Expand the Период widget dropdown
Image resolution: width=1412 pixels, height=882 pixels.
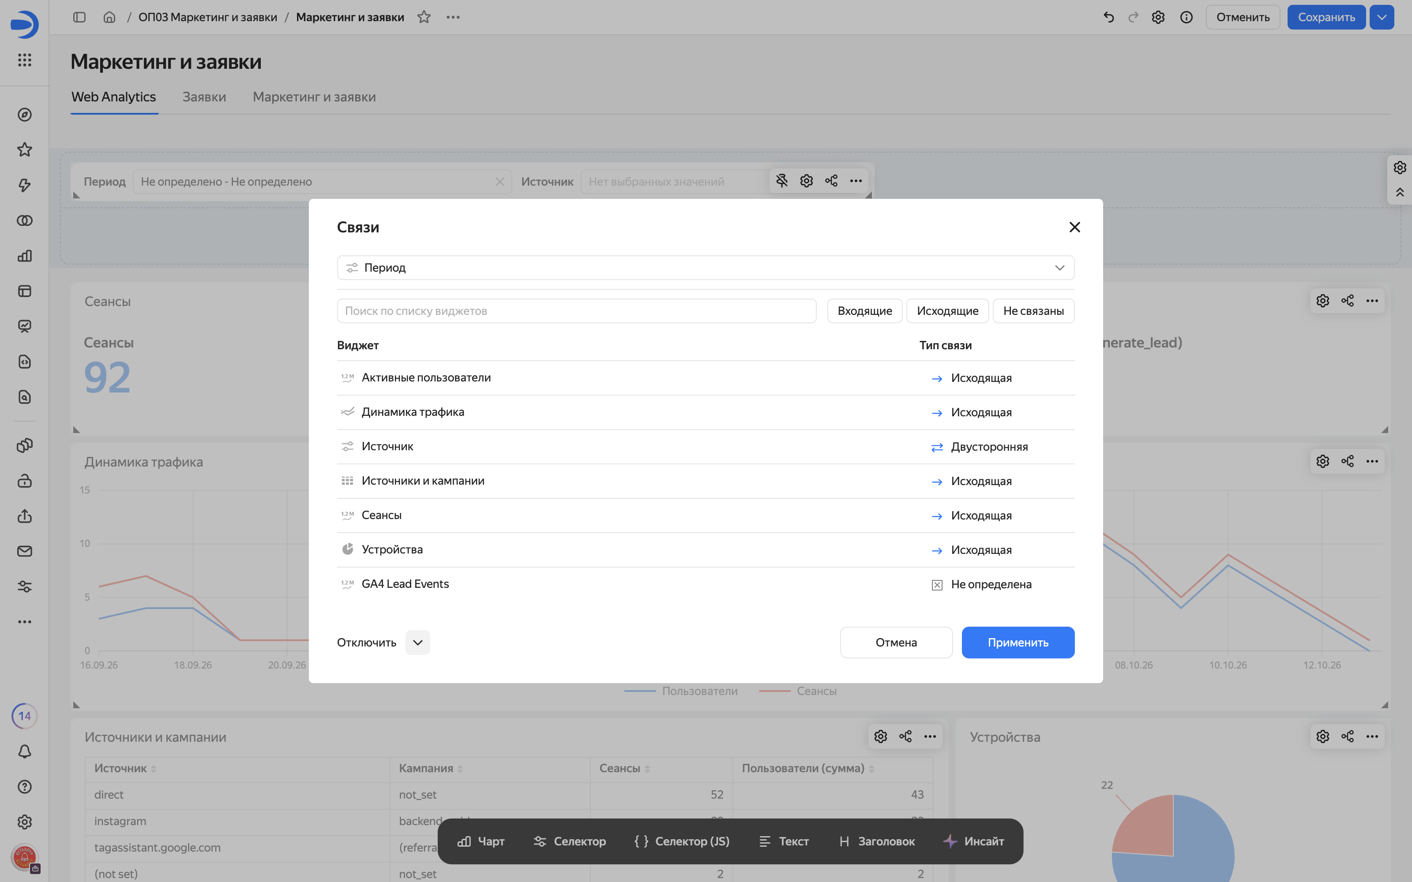point(706,268)
